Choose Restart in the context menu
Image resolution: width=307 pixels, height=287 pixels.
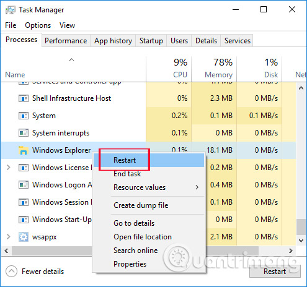(149, 160)
